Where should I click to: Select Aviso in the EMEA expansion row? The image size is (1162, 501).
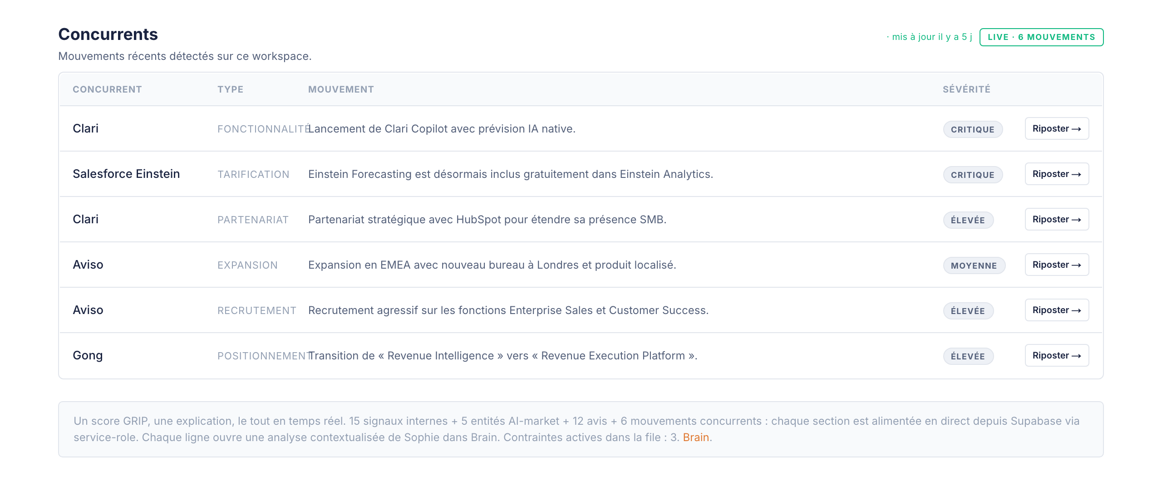pos(88,265)
